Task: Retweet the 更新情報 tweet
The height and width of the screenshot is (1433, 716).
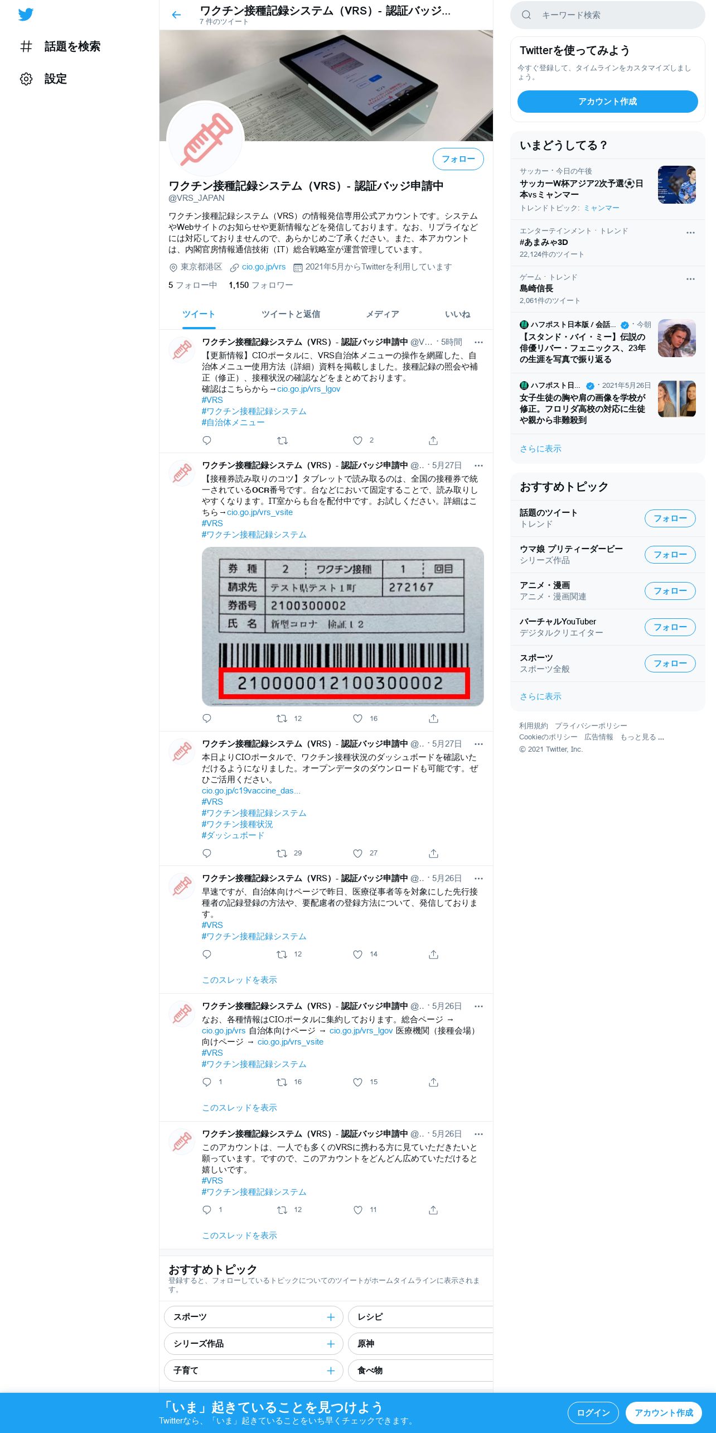Action: pos(282,440)
